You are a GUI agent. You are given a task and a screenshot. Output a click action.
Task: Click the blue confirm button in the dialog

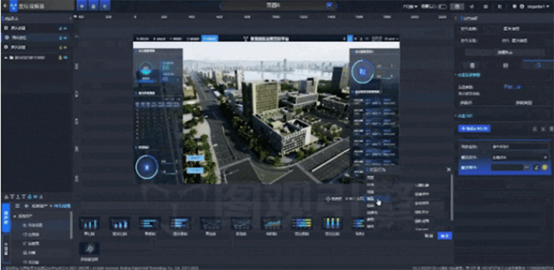[x=445, y=235]
